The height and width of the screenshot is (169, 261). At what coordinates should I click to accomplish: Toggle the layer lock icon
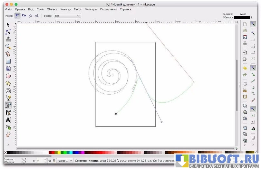point(54,160)
